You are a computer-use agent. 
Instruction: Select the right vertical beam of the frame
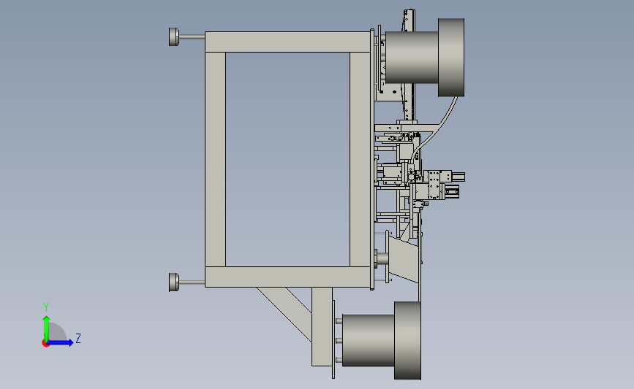coord(360,159)
